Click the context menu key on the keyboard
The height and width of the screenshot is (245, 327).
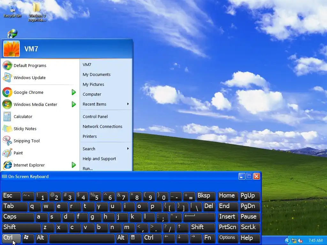pyautogui.click(x=135, y=238)
